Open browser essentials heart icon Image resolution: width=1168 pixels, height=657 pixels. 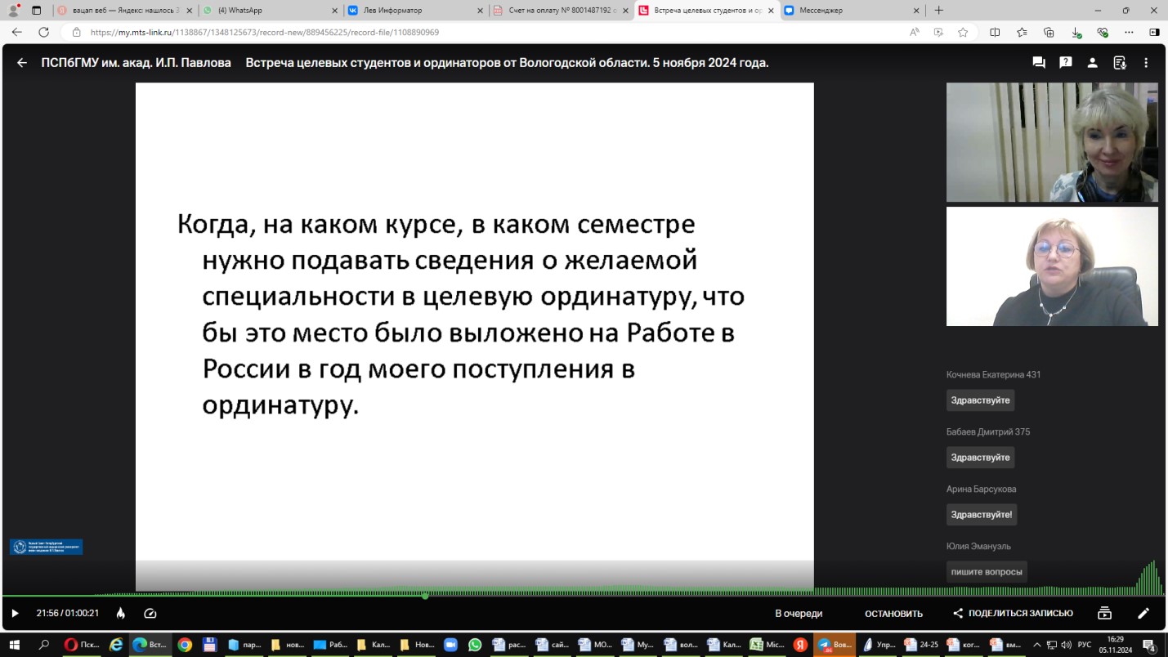1103,33
